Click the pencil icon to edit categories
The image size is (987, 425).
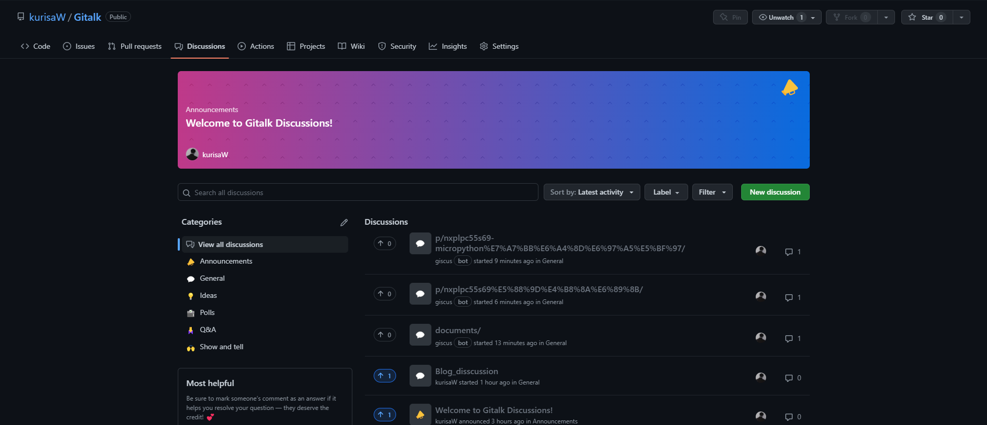344,222
